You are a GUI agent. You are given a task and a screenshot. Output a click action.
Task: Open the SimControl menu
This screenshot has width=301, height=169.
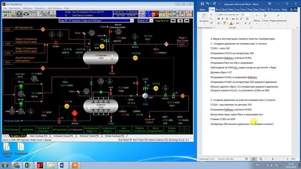pos(15,8)
